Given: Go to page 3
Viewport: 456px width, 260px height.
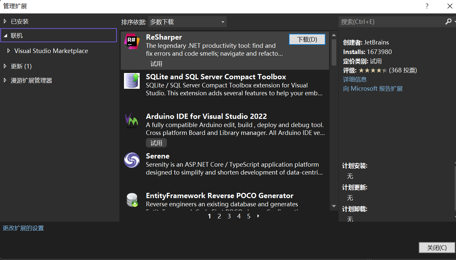Looking at the screenshot, I should tap(229, 216).
